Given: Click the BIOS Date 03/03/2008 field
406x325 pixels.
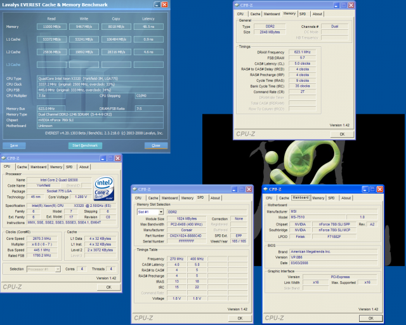Looking at the screenshot, I should [334, 263].
